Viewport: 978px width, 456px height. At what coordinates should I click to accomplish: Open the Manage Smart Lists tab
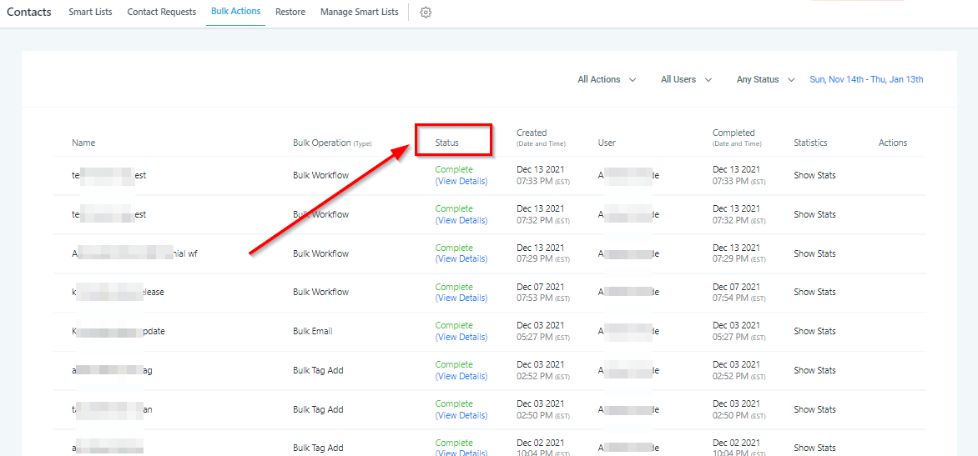359,13
